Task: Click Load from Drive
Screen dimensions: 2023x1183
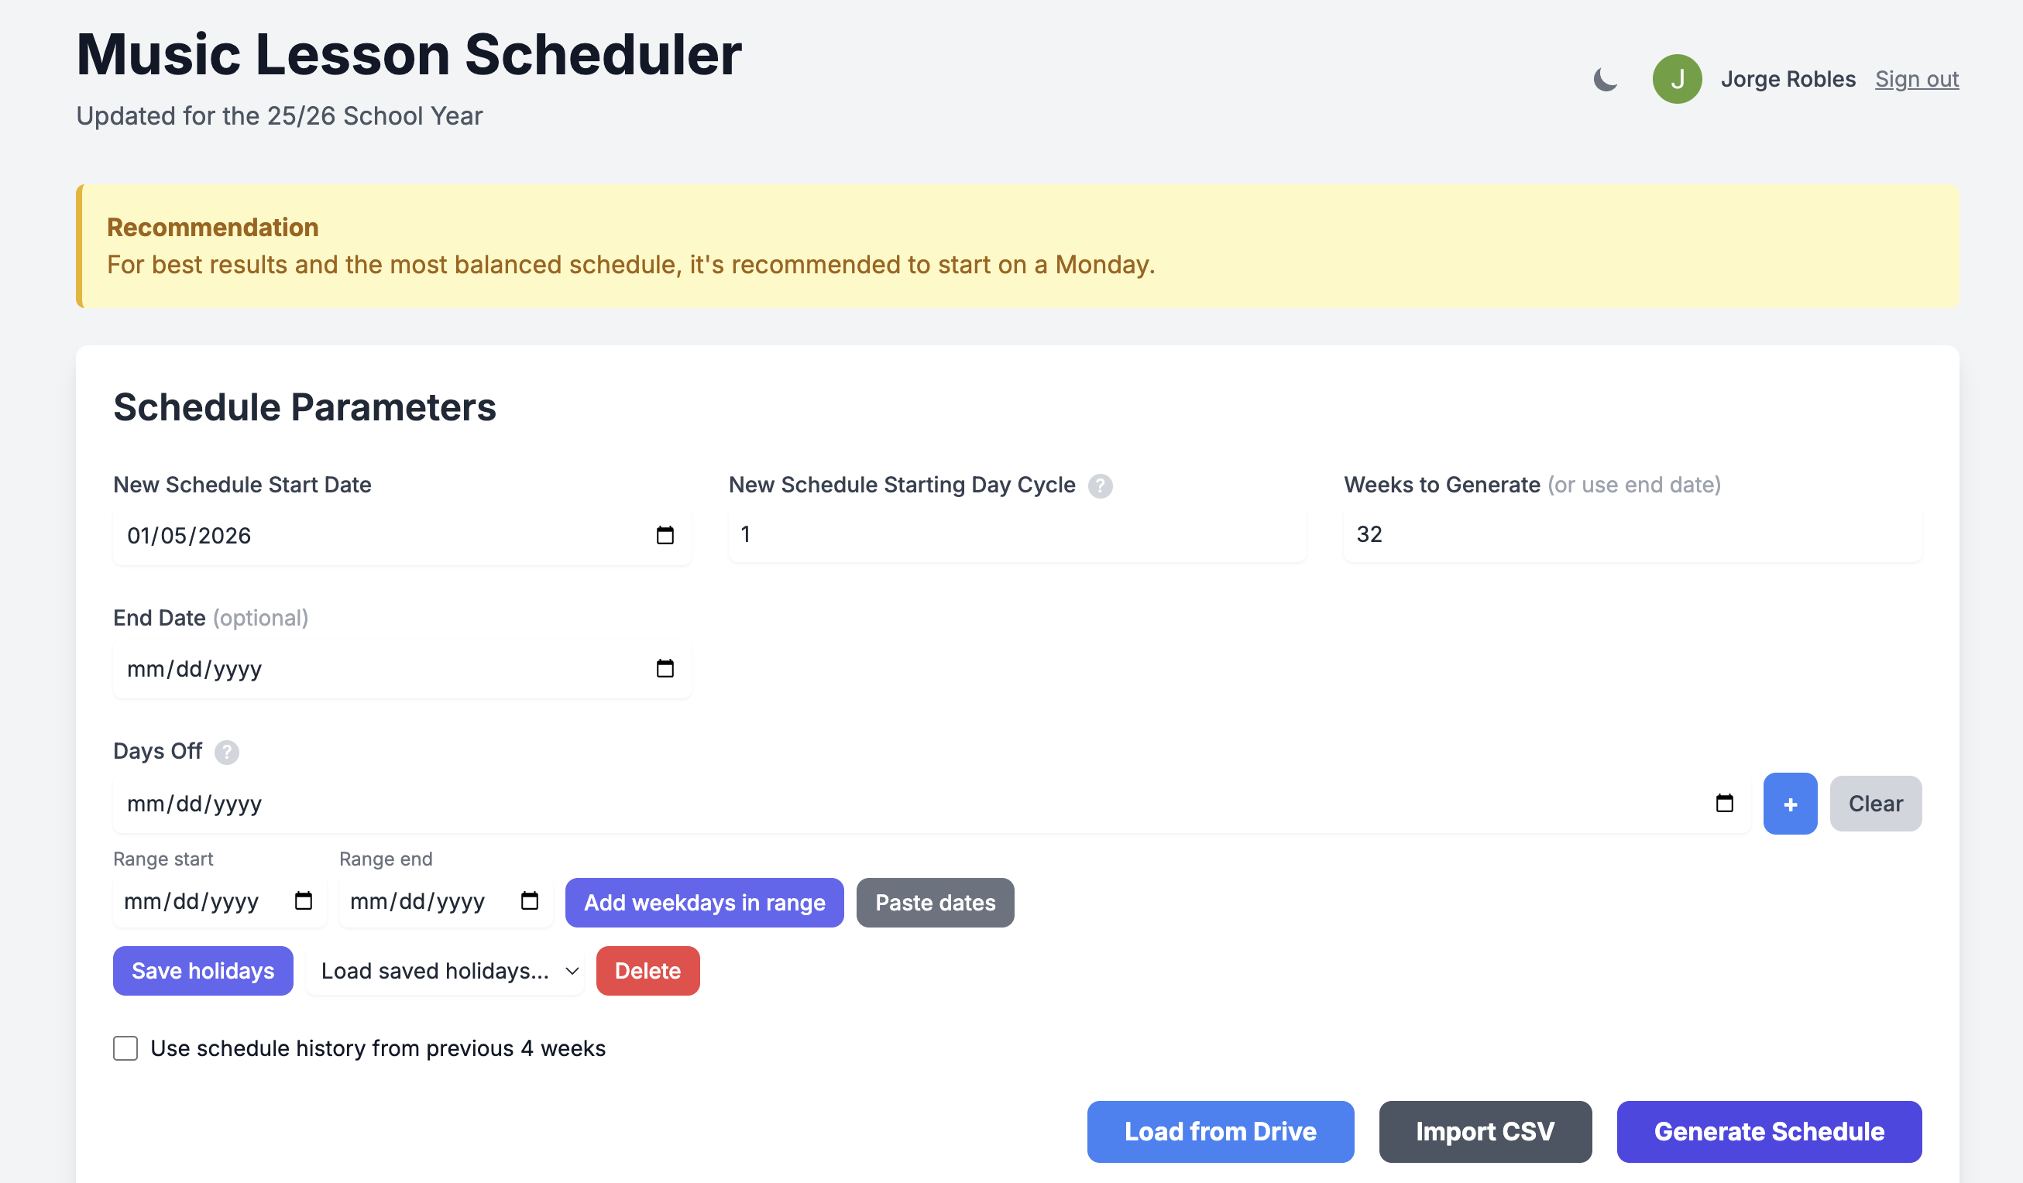Action: [x=1220, y=1132]
